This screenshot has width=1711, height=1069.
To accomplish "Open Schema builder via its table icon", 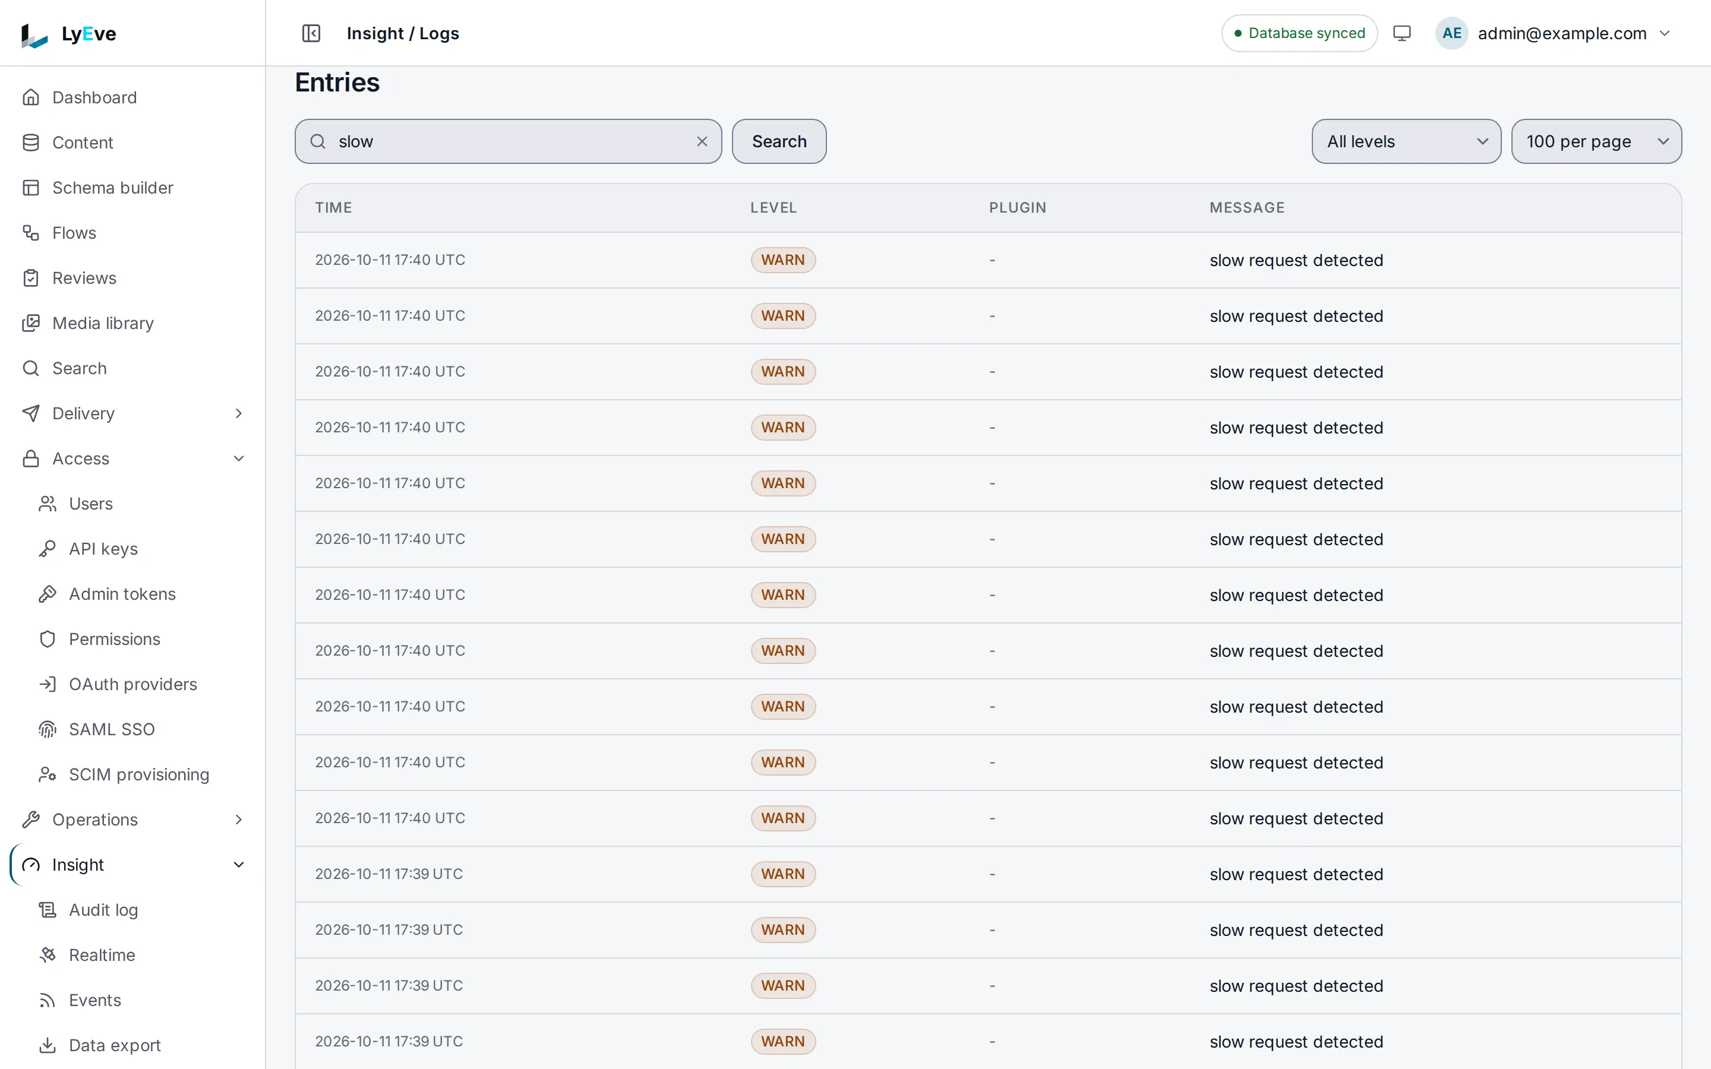I will tap(30, 187).
